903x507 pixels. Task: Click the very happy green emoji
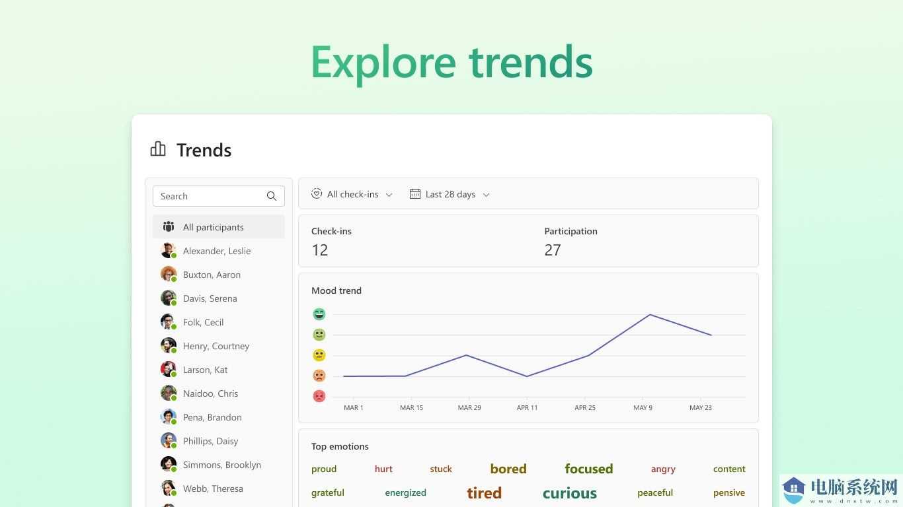(319, 314)
